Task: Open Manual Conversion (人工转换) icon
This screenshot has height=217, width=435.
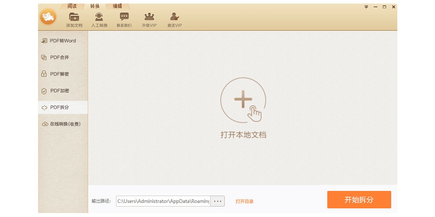Action: tap(99, 17)
